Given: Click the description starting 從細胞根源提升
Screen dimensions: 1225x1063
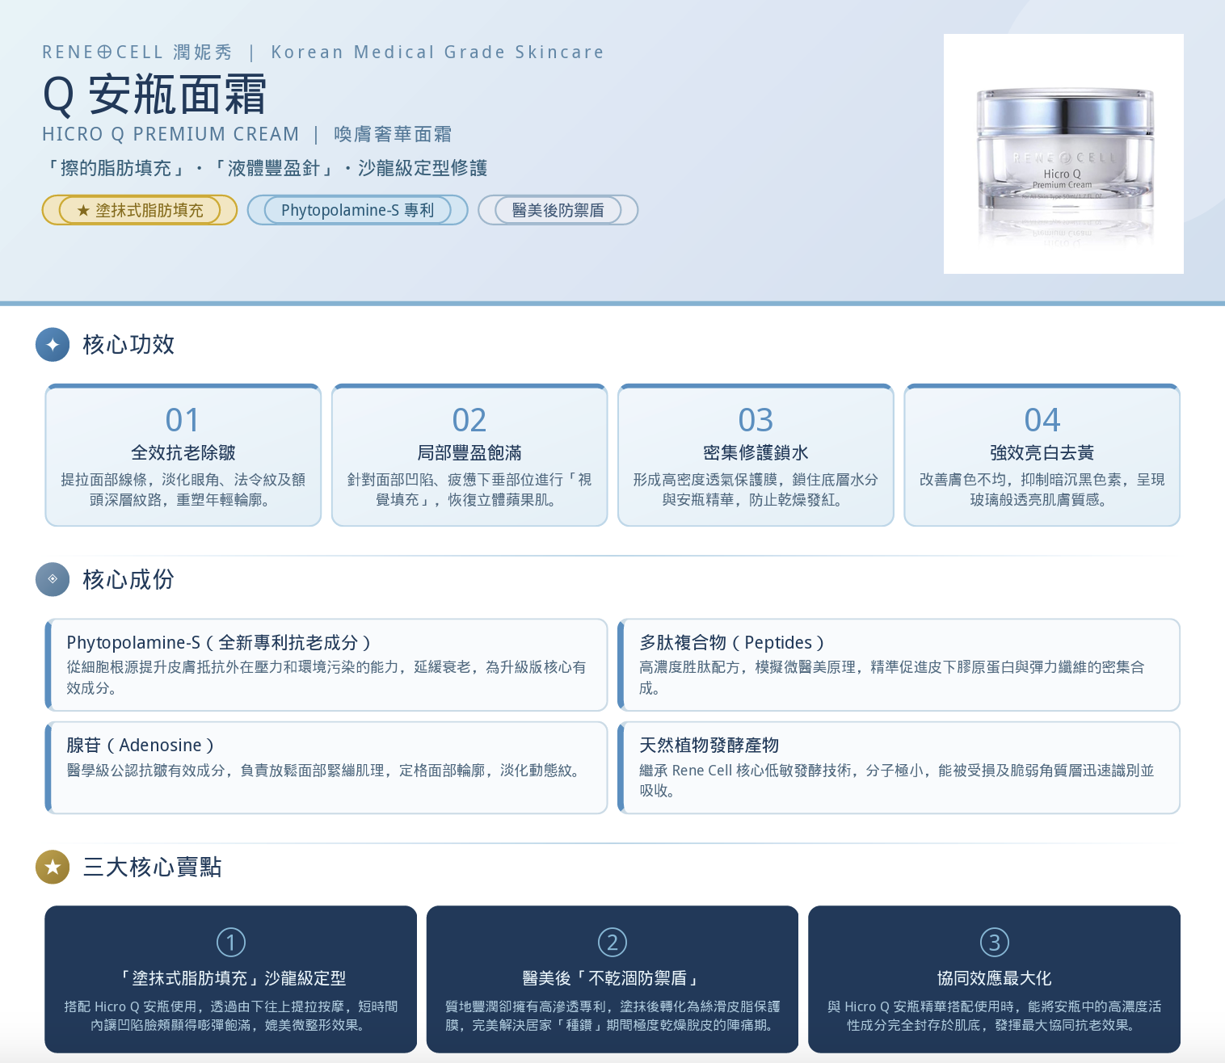Looking at the screenshot, I should 326,678.
